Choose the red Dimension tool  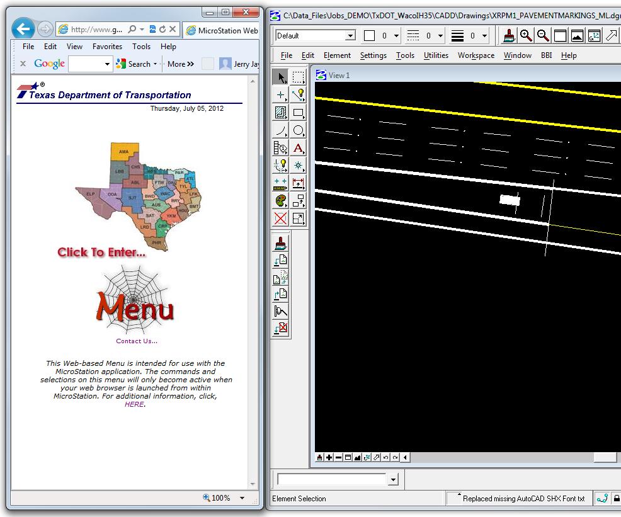[298, 183]
